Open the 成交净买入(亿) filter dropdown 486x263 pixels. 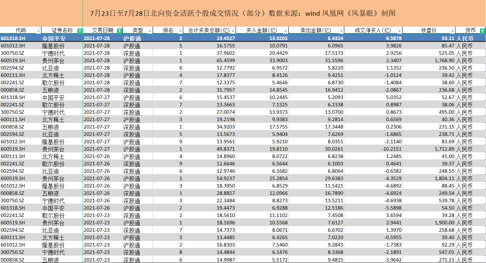[399, 31]
